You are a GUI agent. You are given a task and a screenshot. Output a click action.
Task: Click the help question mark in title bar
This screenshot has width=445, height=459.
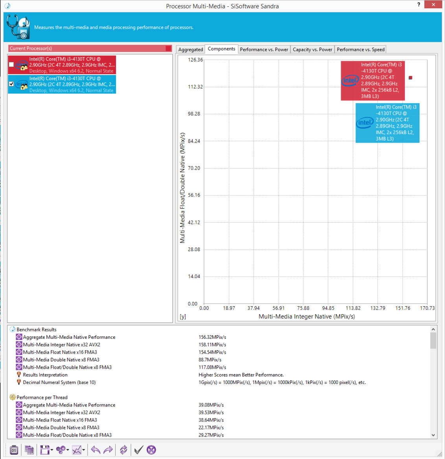pyautogui.click(x=419, y=4)
